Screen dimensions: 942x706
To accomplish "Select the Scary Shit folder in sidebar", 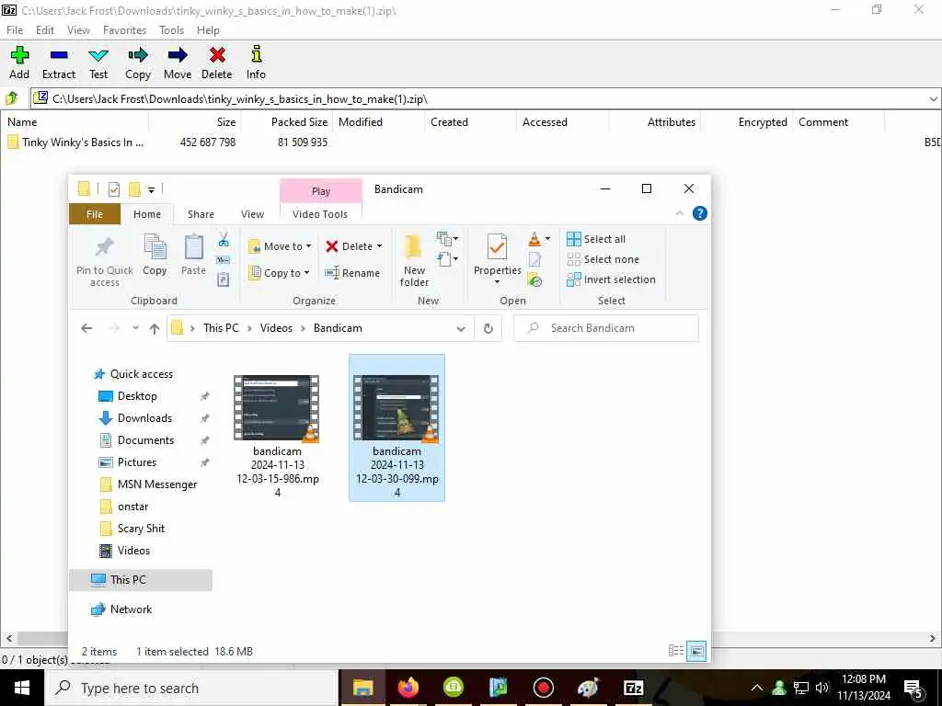I will click(141, 529).
